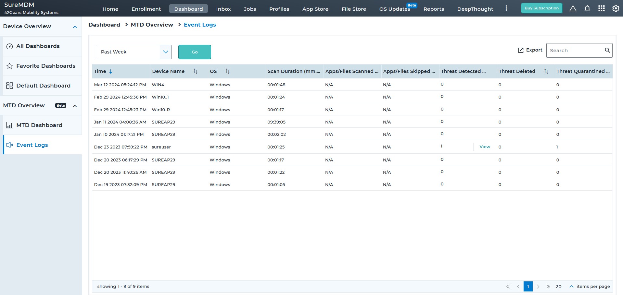Click the search magnifier icon
The image size is (623, 295).
pos(607,50)
